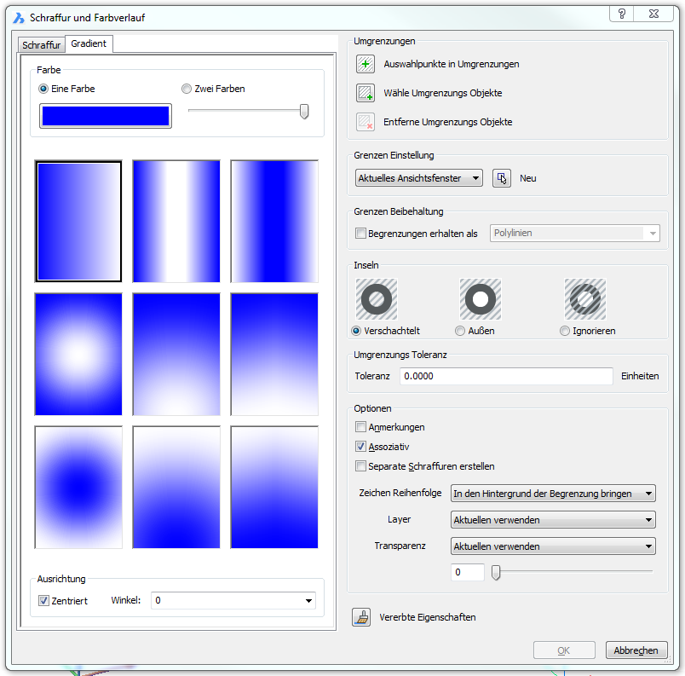
Task: Enable the Anmerkungen checkbox
Action: click(x=361, y=427)
